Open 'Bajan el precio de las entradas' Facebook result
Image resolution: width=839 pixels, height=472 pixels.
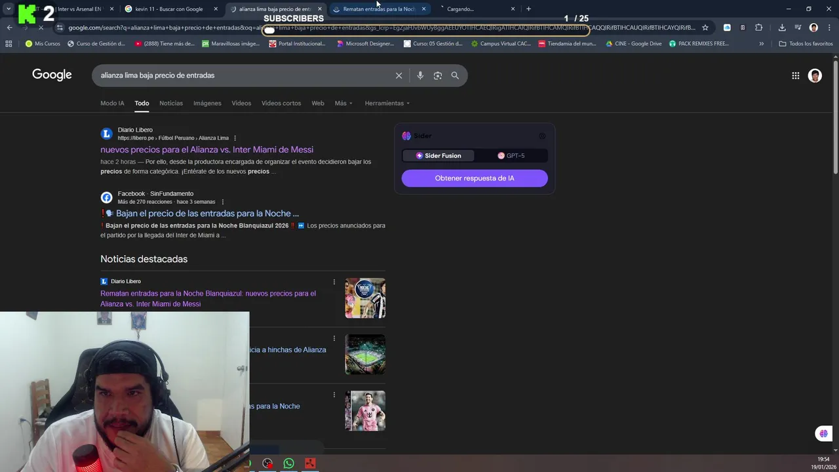[207, 213]
